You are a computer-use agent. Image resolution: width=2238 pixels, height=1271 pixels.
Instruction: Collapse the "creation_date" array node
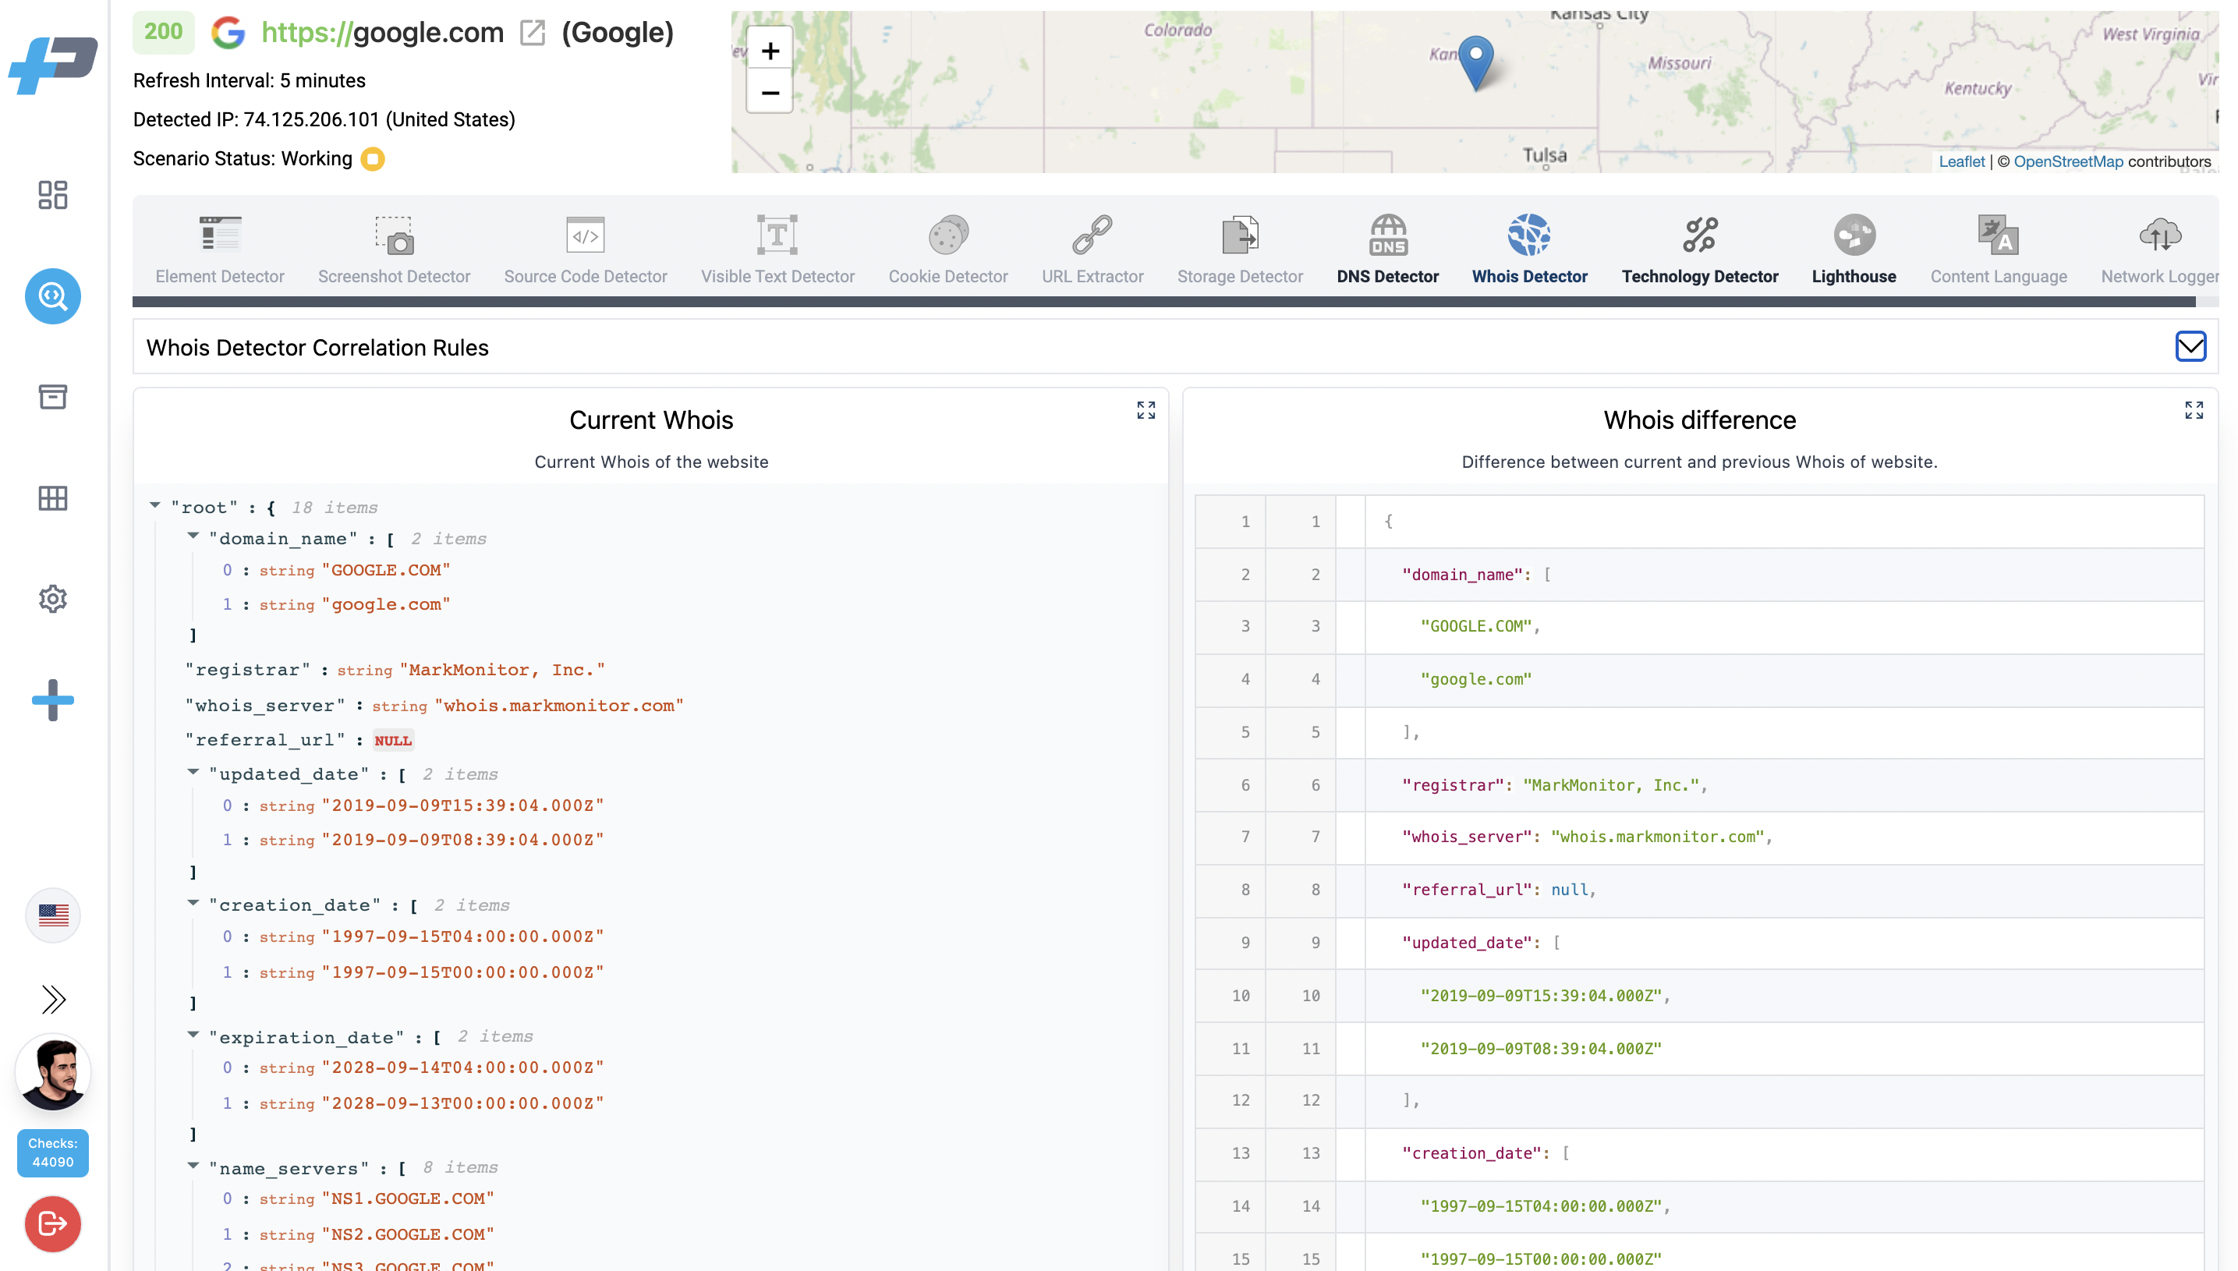click(x=193, y=903)
